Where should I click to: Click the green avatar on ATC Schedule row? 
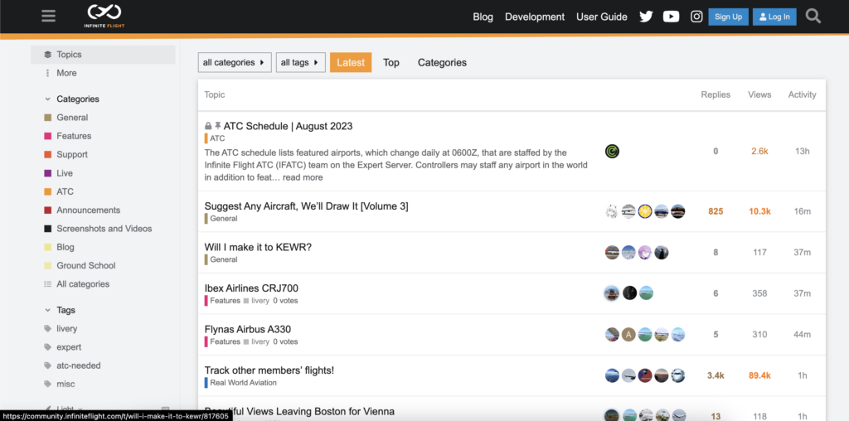pyautogui.click(x=613, y=152)
